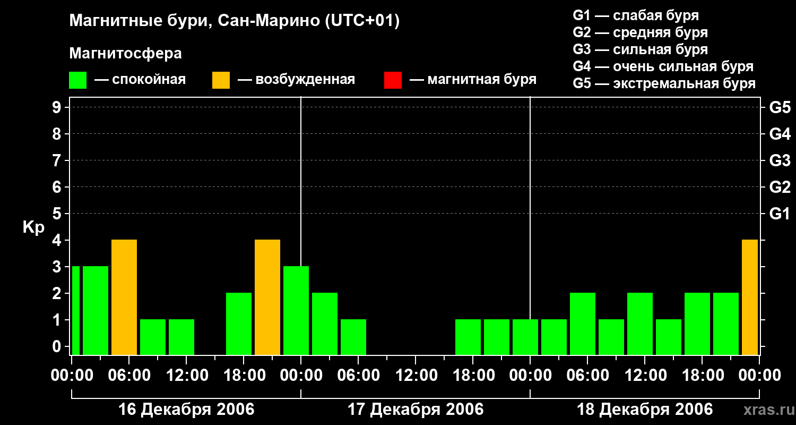Select the 'G1 — слабая буря' legend line
Viewport: 796px width, 425px height.
click(x=636, y=15)
